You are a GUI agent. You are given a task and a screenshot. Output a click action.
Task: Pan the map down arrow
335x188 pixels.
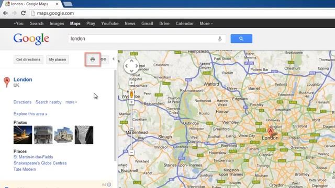pyautogui.click(x=131, y=71)
